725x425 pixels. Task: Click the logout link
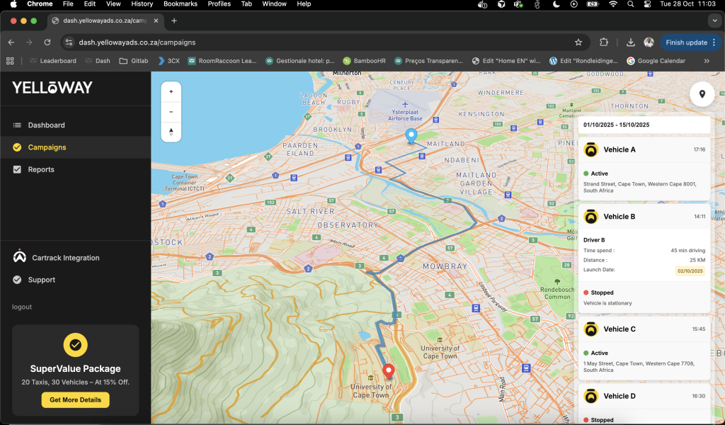(x=22, y=307)
